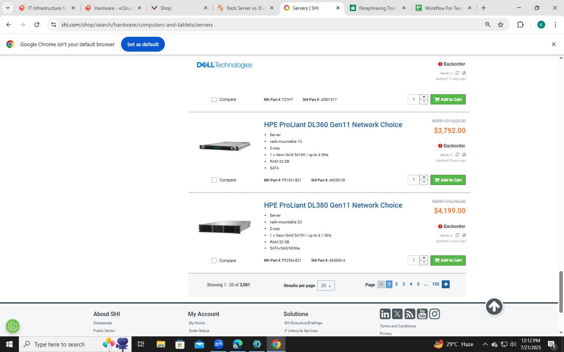Check Compare for part T2YHT item
The width and height of the screenshot is (564, 352).
(214, 100)
